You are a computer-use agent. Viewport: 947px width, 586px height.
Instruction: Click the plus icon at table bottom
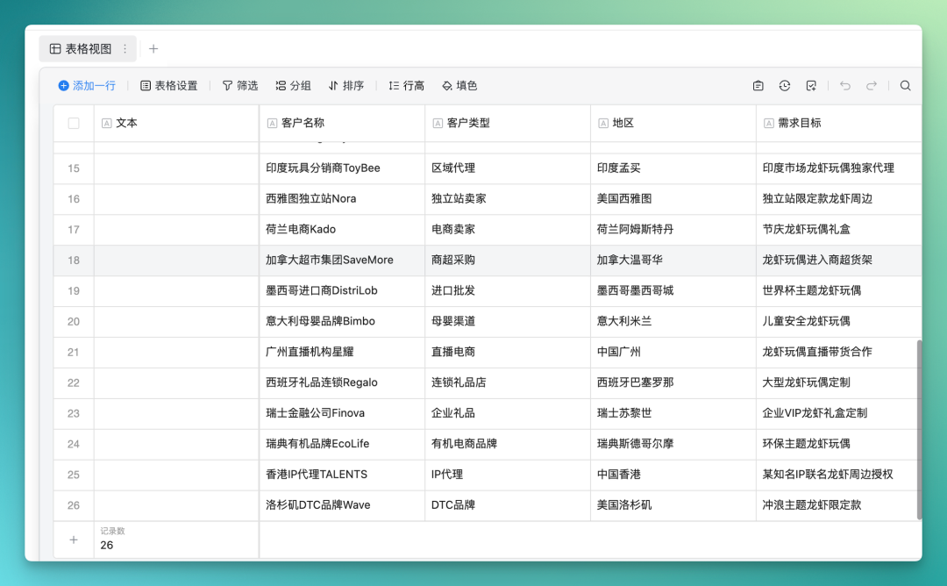[74, 540]
